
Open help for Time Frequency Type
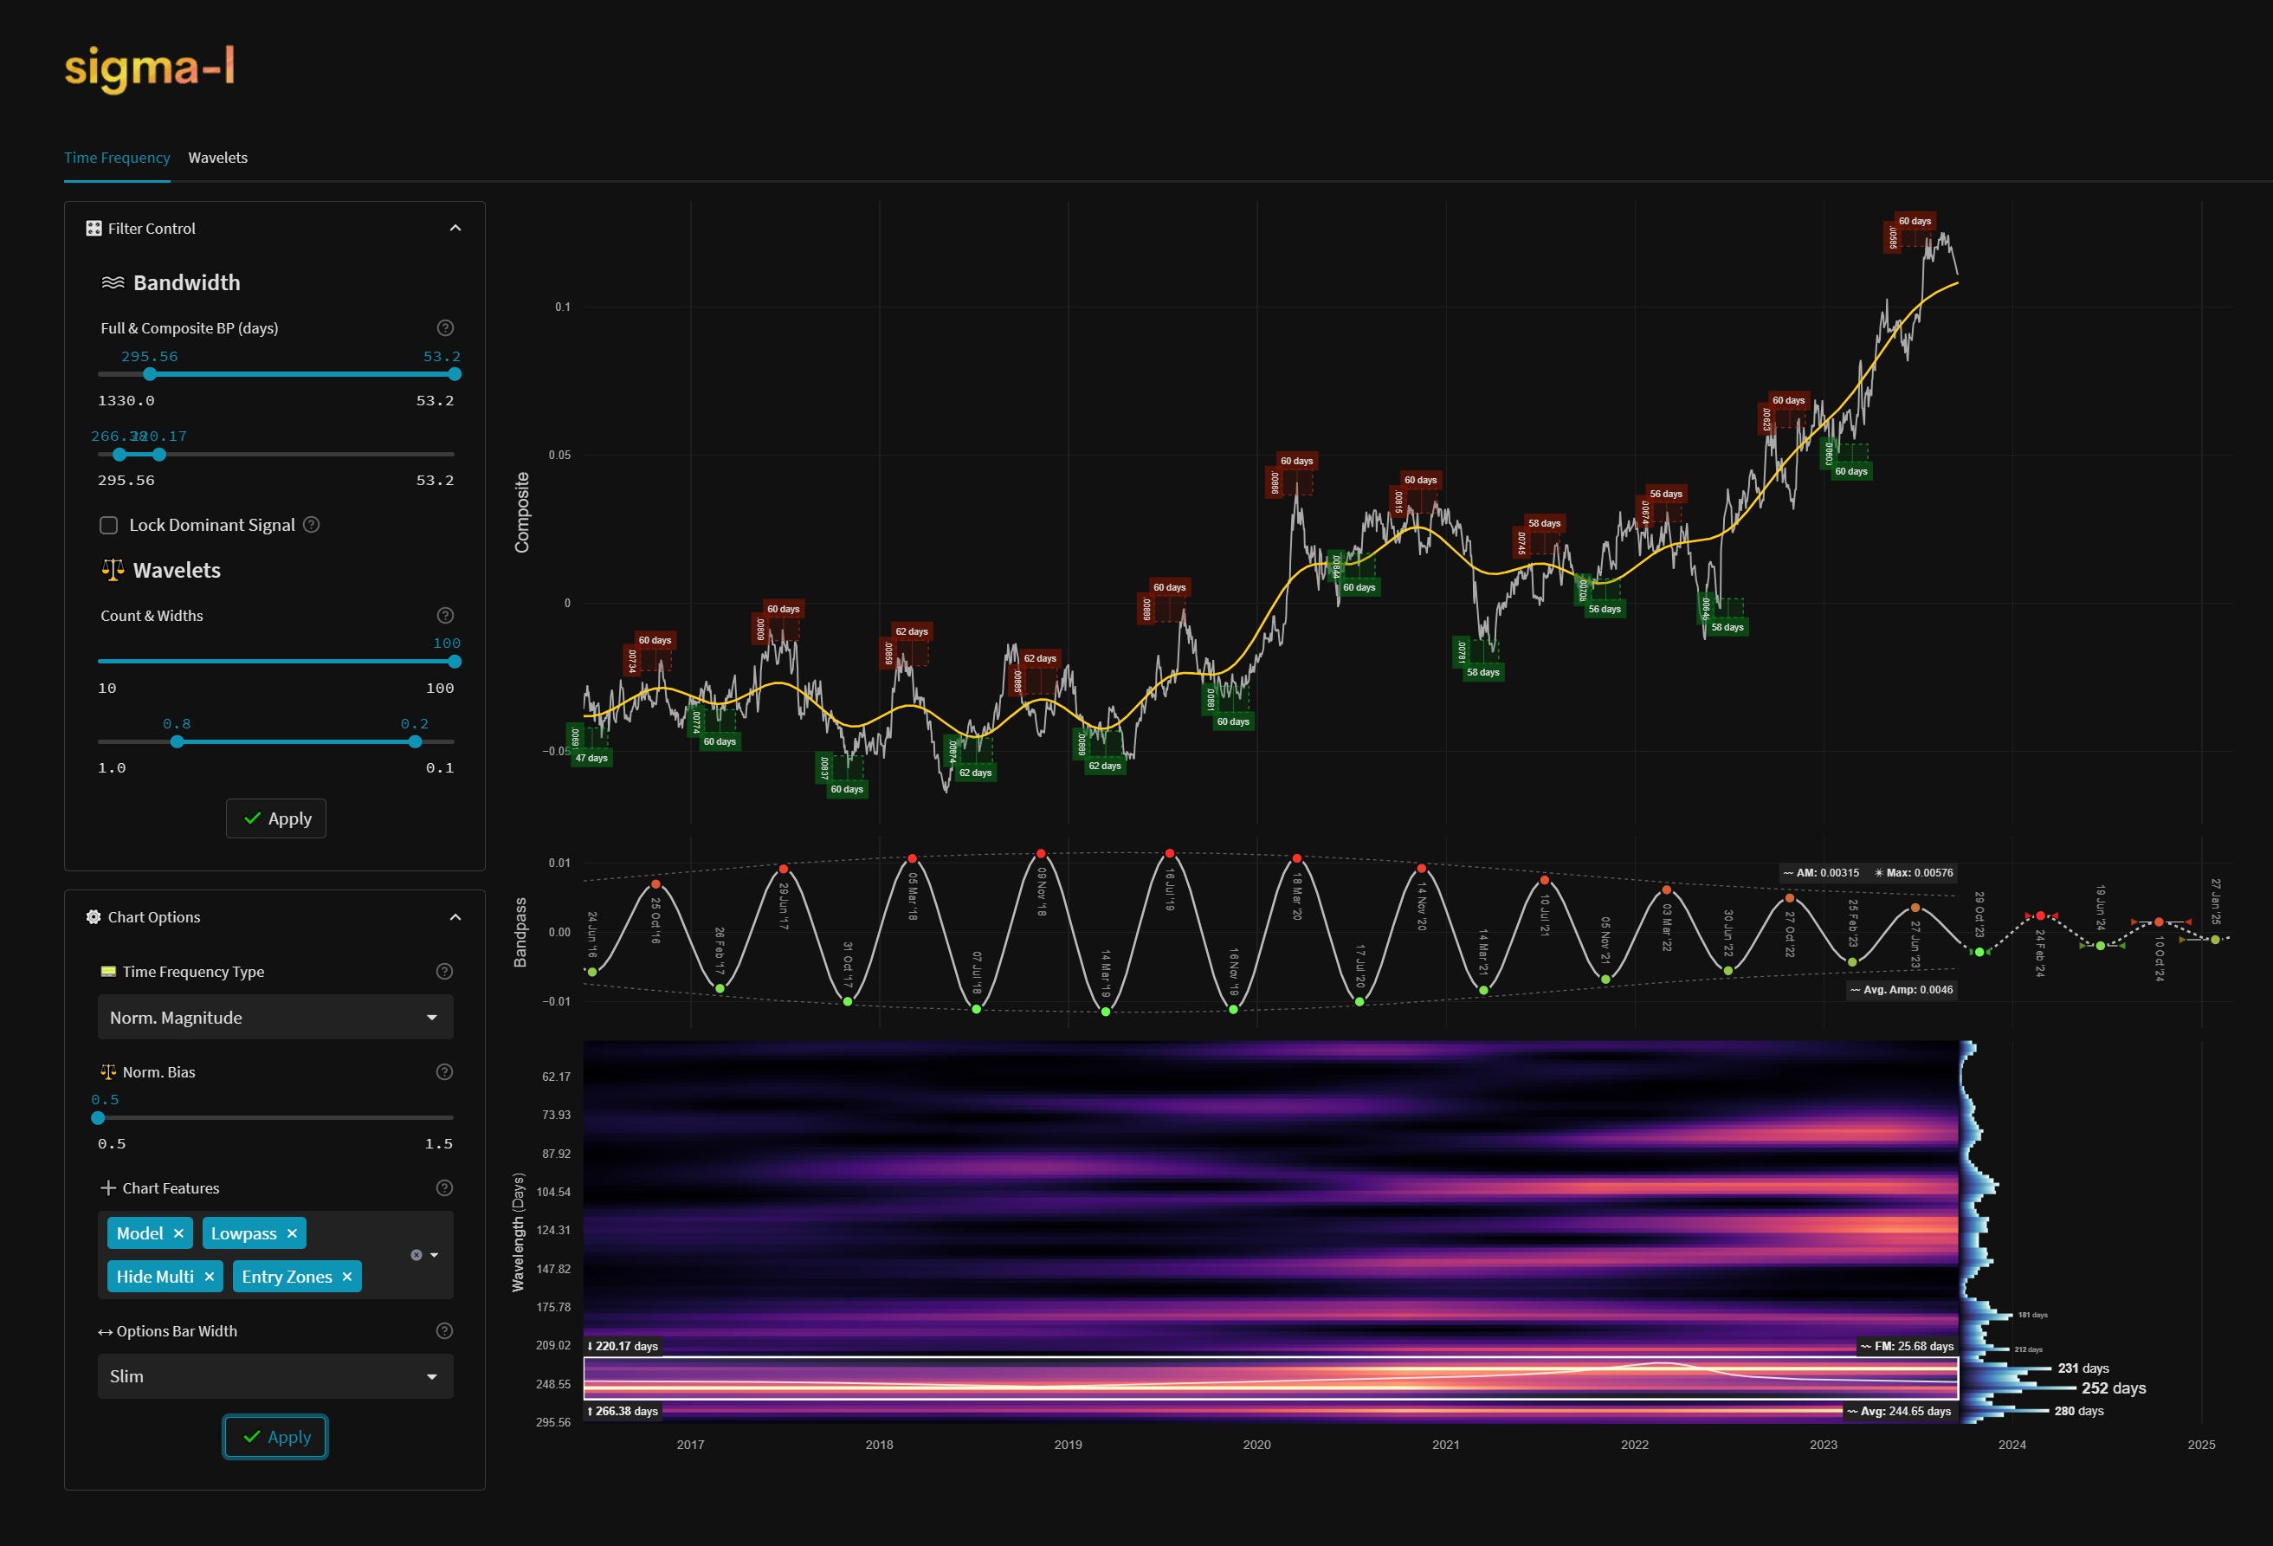point(444,972)
